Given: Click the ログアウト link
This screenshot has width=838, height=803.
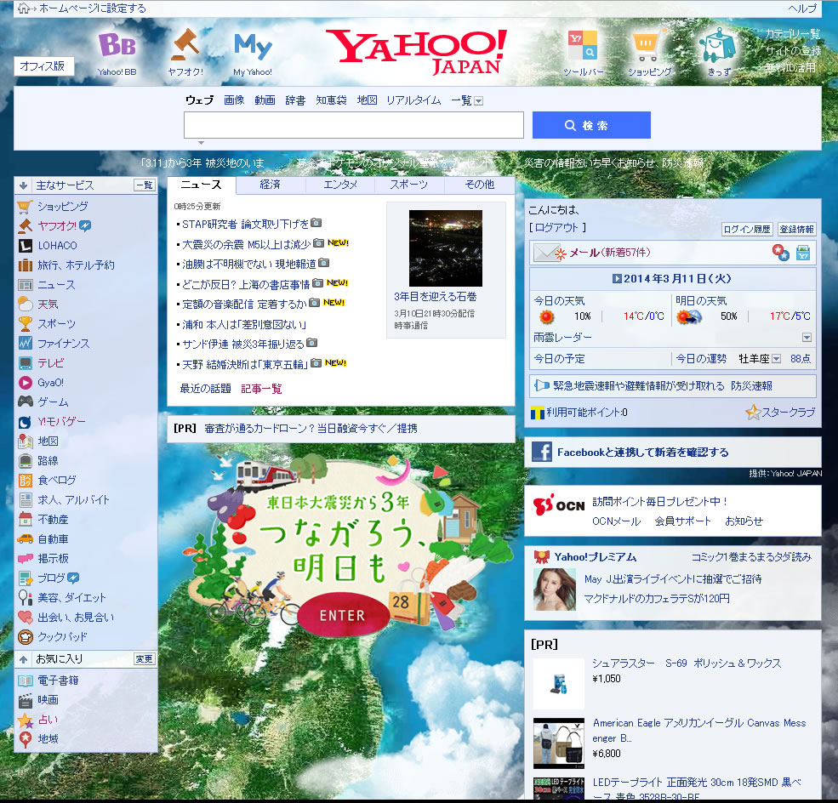Looking at the screenshot, I should point(557,228).
